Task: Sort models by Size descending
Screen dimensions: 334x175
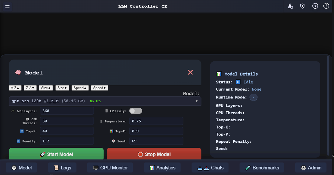Action: coord(62,88)
